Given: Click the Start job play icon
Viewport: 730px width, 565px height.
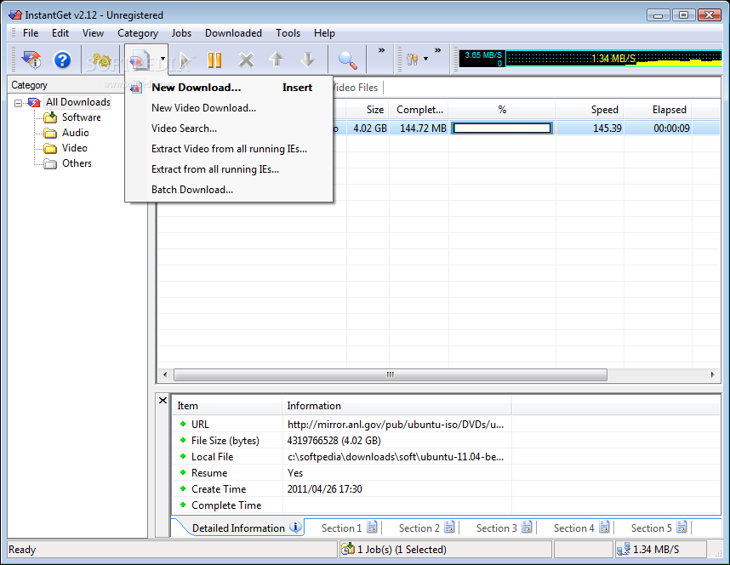Looking at the screenshot, I should (x=185, y=60).
